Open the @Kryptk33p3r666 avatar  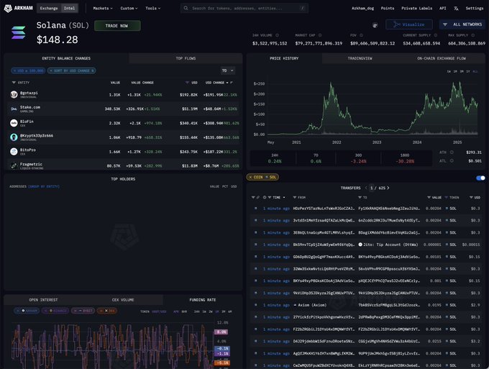pos(14,137)
